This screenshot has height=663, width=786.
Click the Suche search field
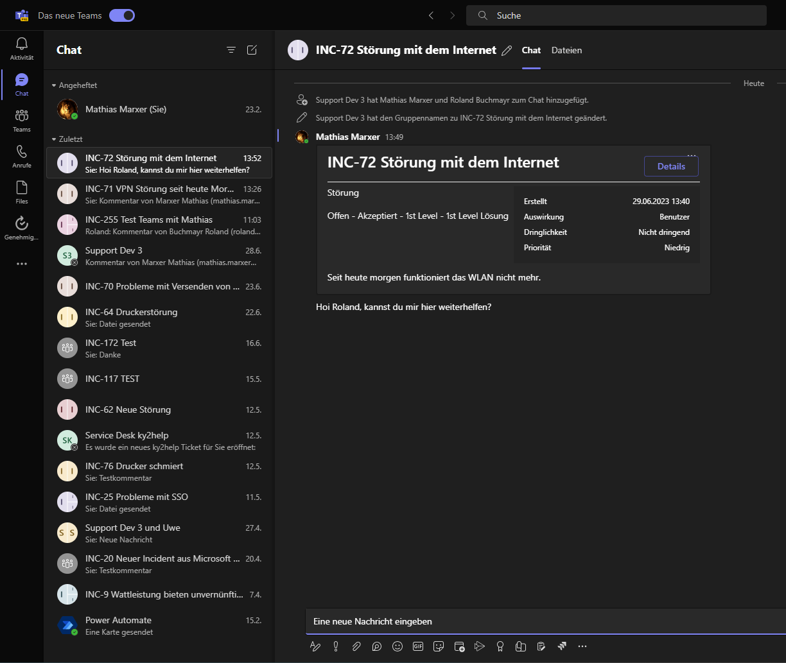click(x=616, y=15)
